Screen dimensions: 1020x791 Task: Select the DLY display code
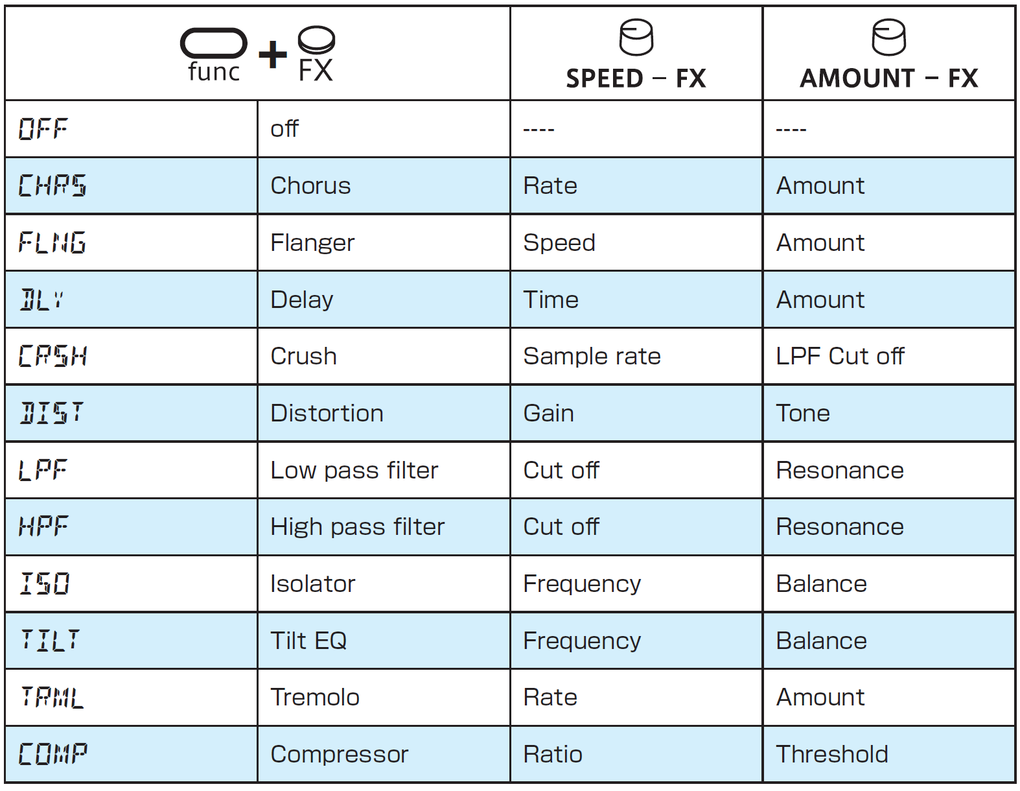point(42,300)
